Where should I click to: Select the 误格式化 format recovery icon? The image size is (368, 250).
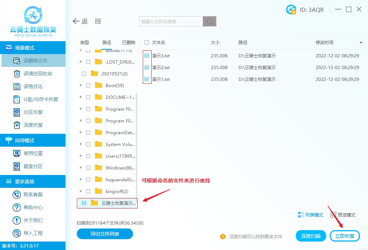click(x=17, y=86)
